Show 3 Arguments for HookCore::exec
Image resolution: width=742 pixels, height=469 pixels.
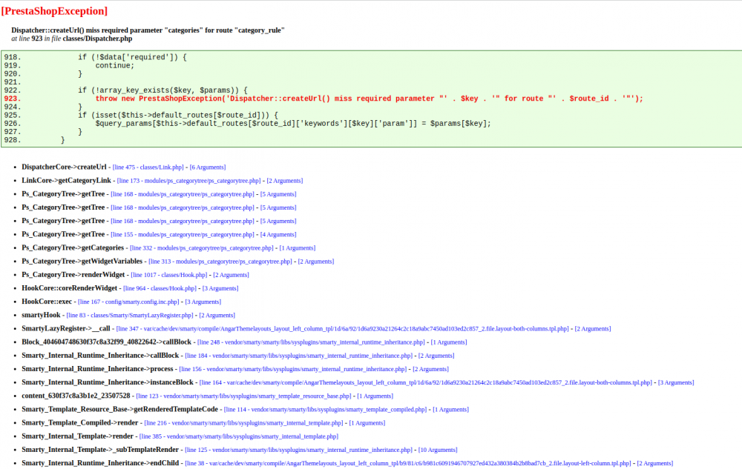pos(203,302)
